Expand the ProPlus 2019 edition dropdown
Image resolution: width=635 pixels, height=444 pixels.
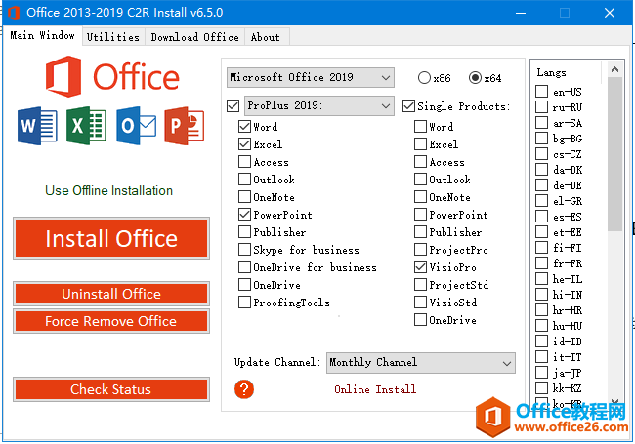tap(317, 105)
